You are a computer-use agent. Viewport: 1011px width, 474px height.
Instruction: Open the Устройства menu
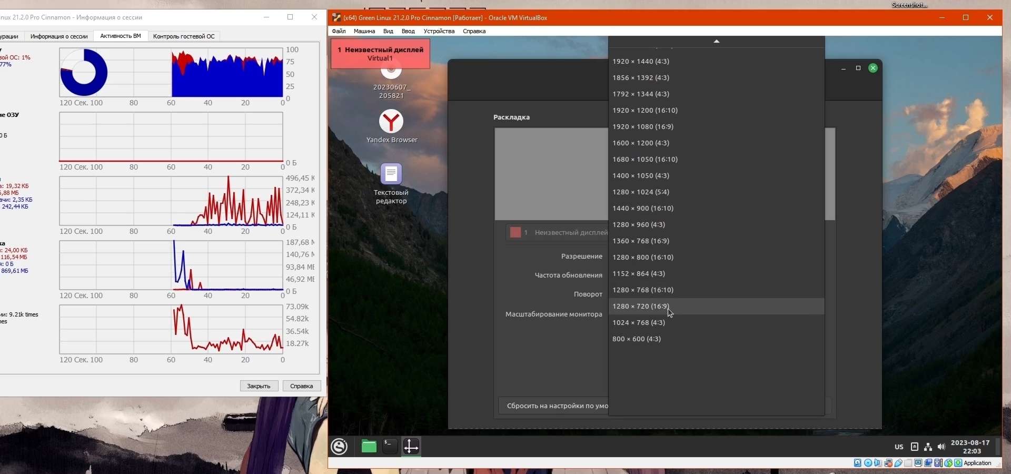pyautogui.click(x=439, y=31)
